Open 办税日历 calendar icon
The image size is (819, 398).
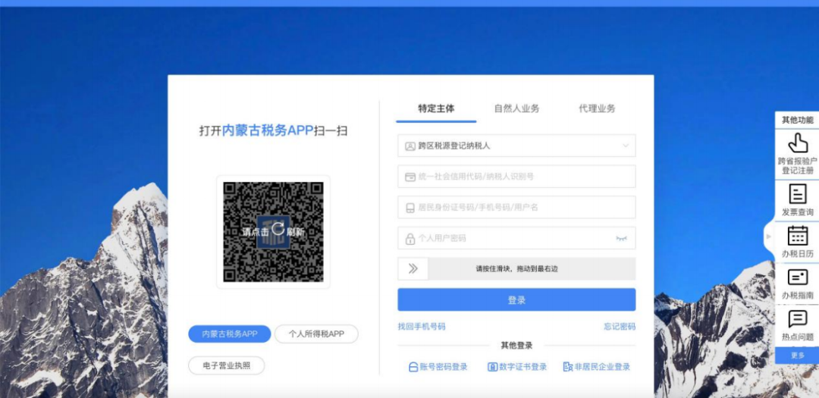(798, 236)
